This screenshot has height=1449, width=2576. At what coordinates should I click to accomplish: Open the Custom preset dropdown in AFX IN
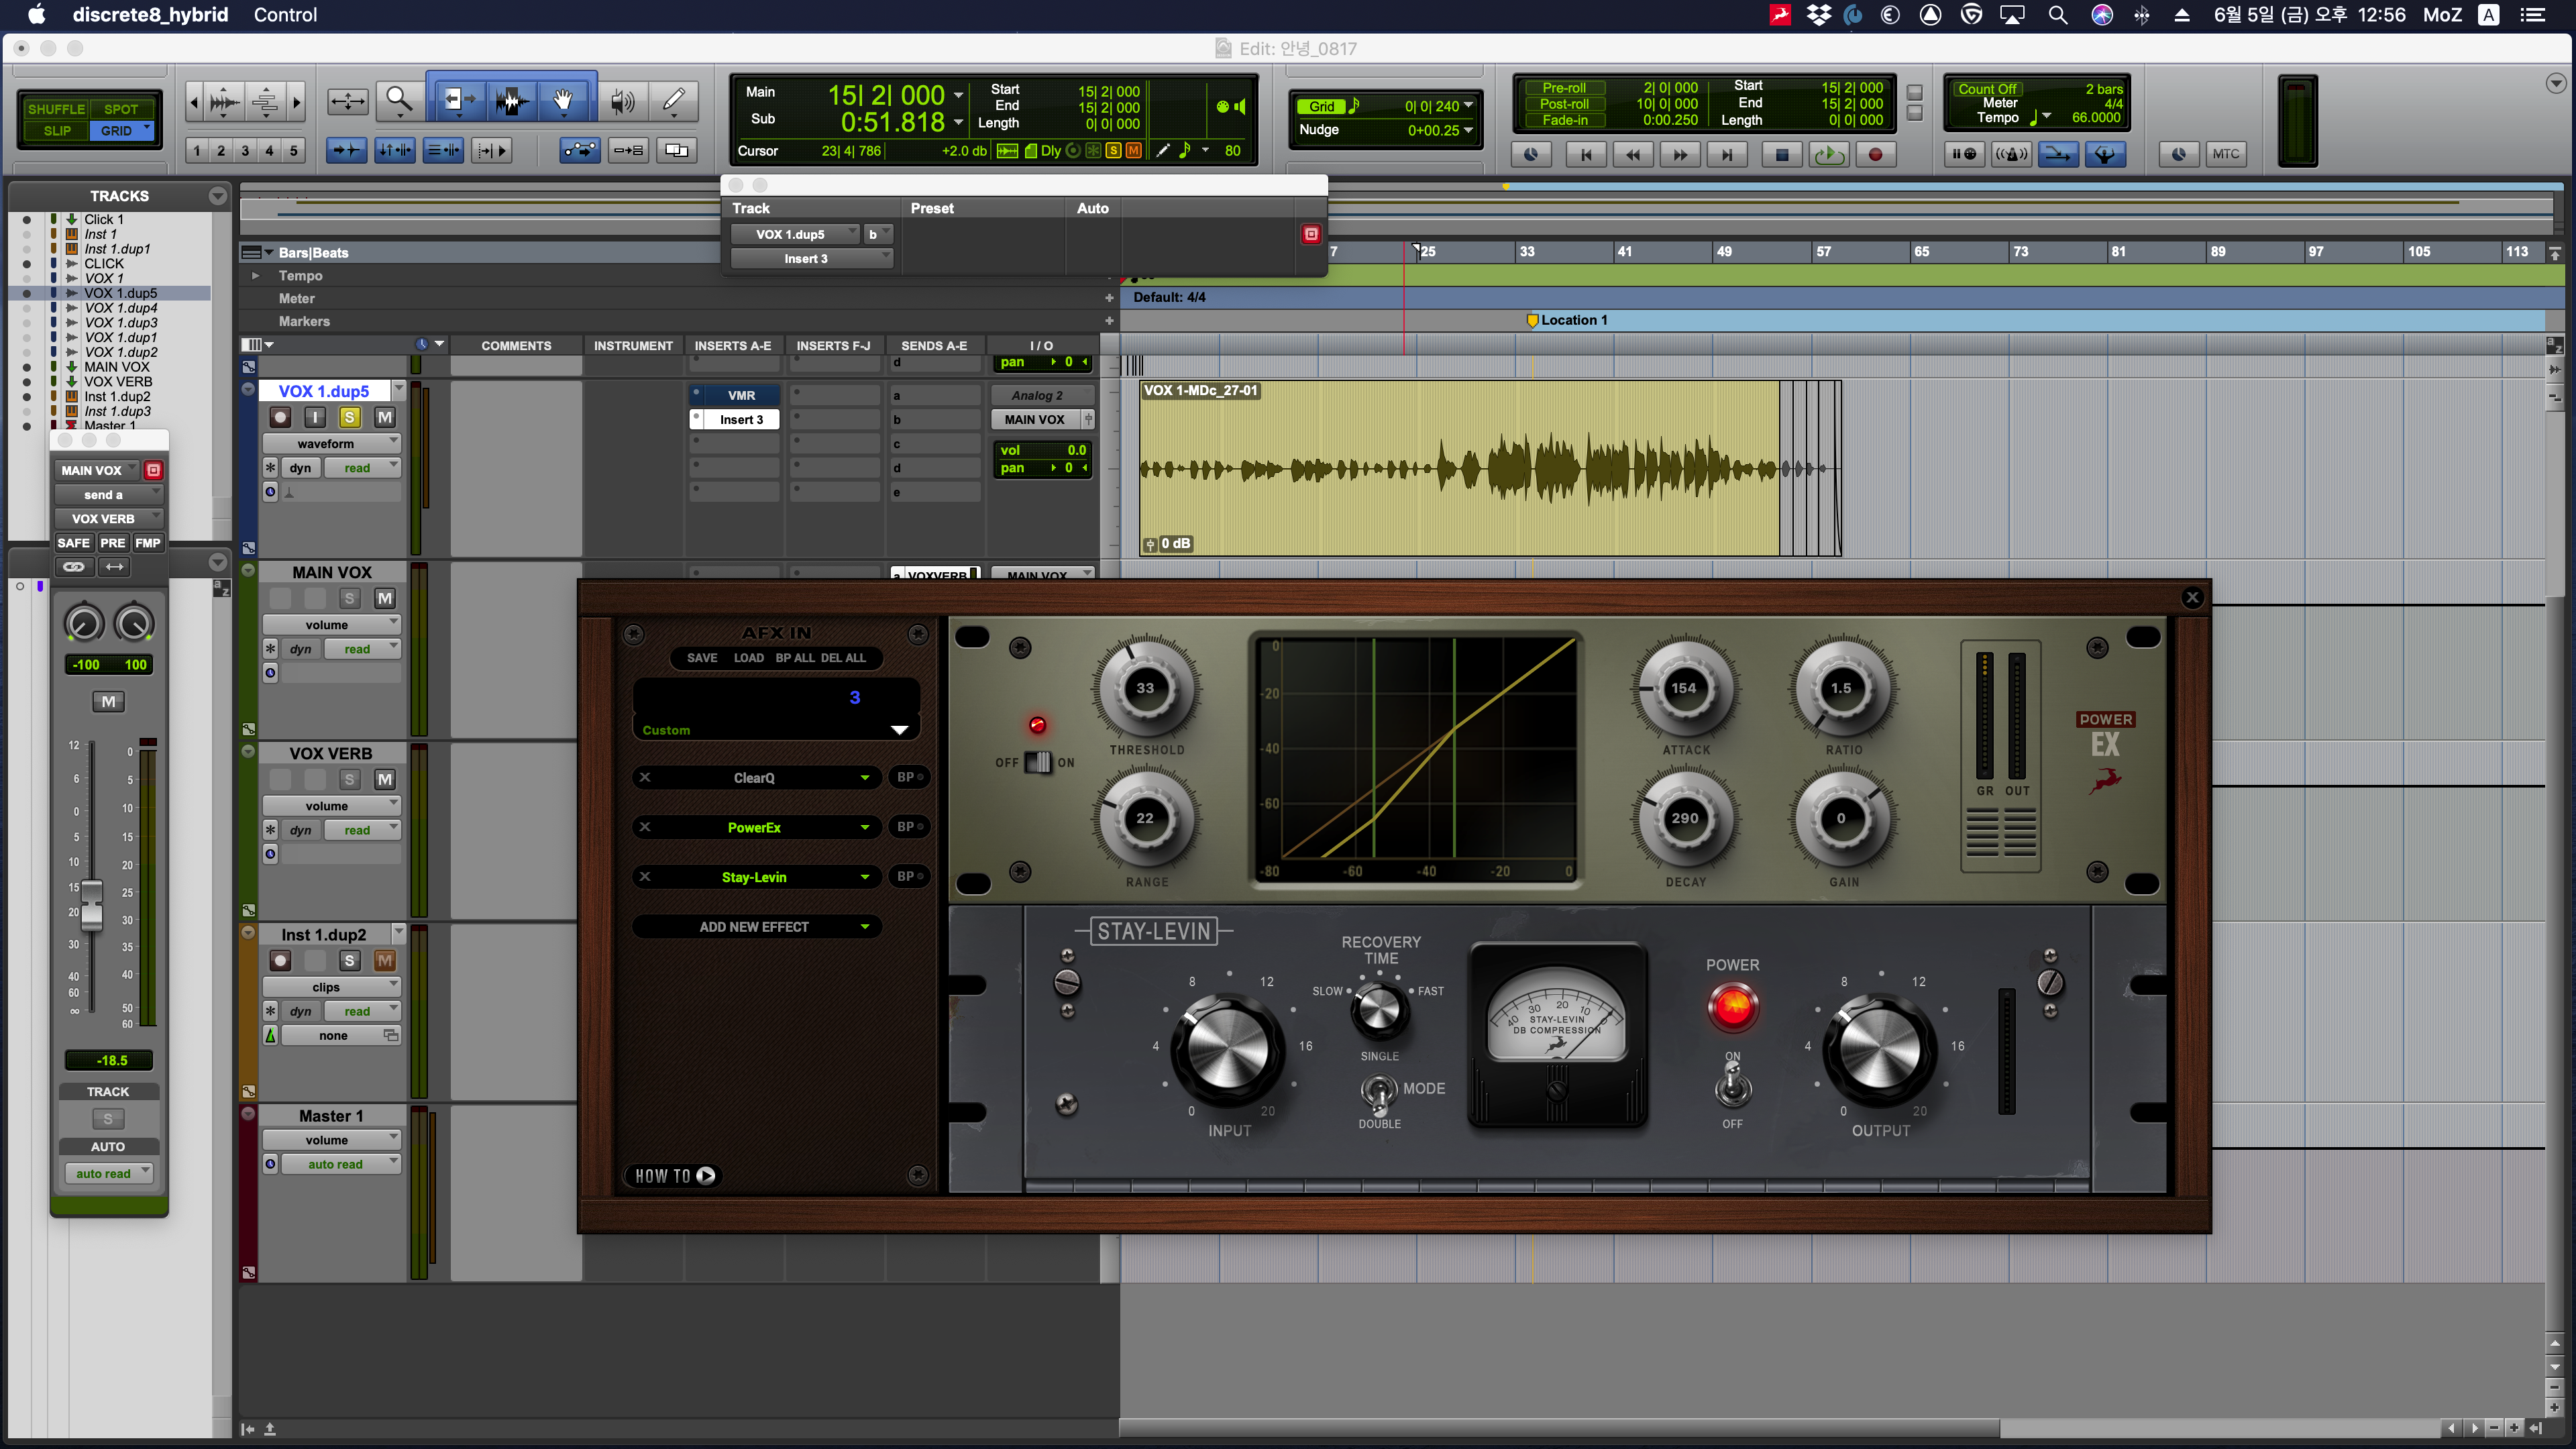[x=899, y=730]
